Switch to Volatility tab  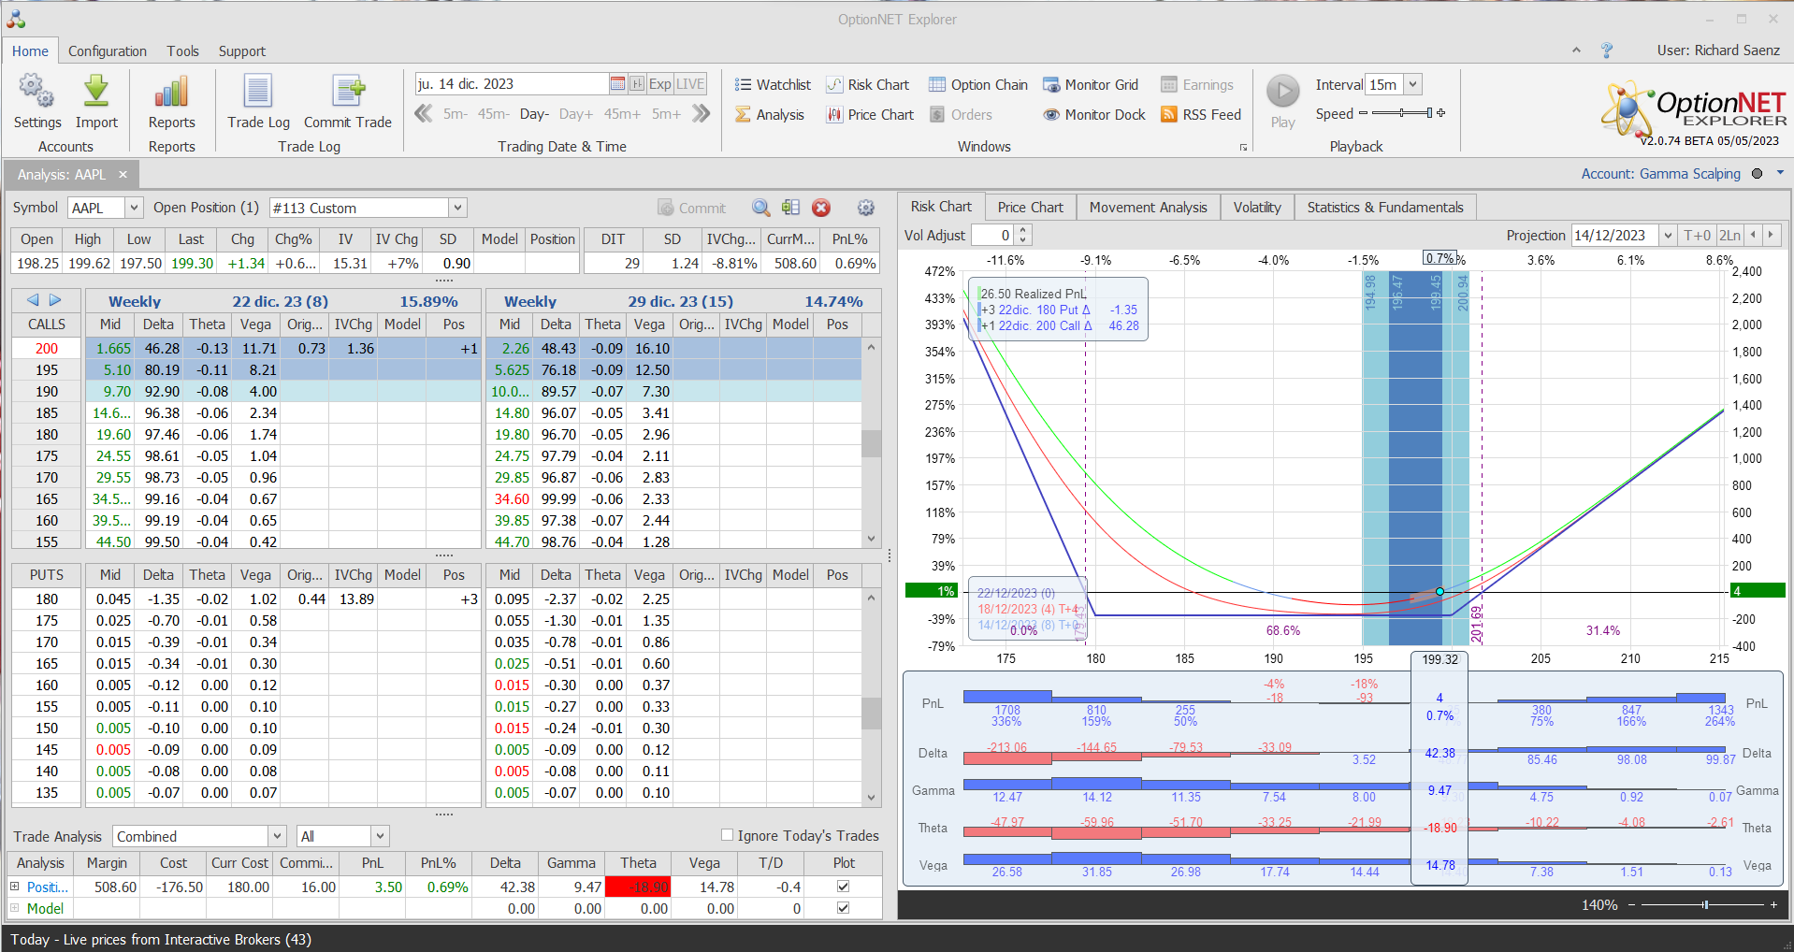click(1257, 207)
